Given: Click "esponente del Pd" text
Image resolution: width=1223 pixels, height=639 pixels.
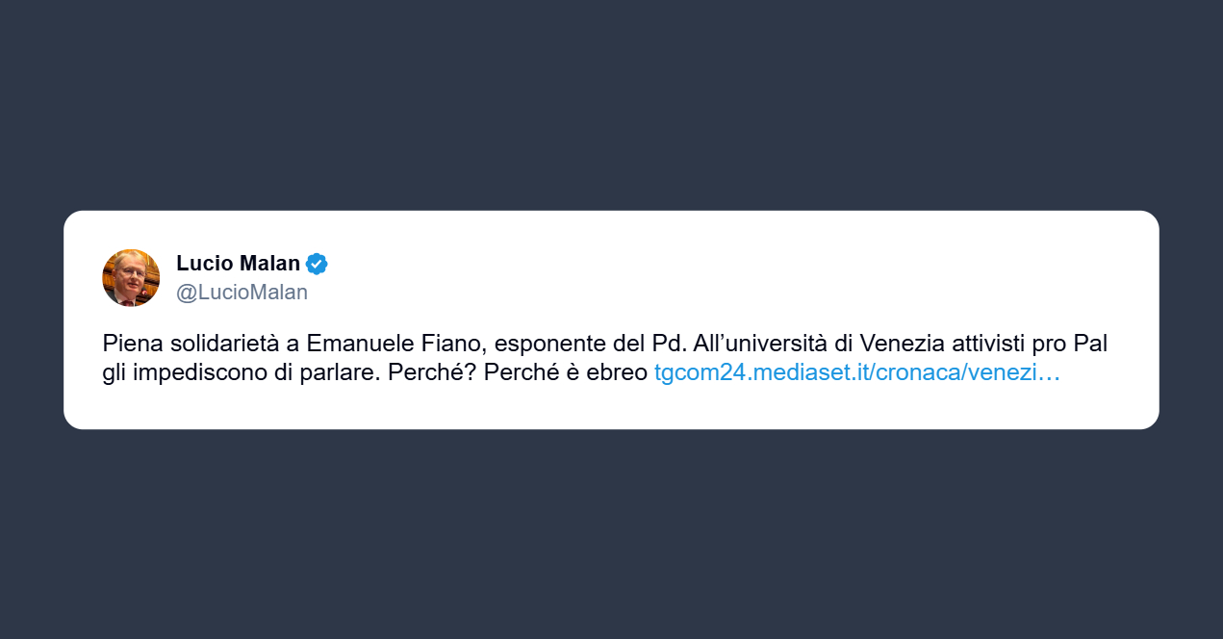Looking at the screenshot, I should coord(589,344).
